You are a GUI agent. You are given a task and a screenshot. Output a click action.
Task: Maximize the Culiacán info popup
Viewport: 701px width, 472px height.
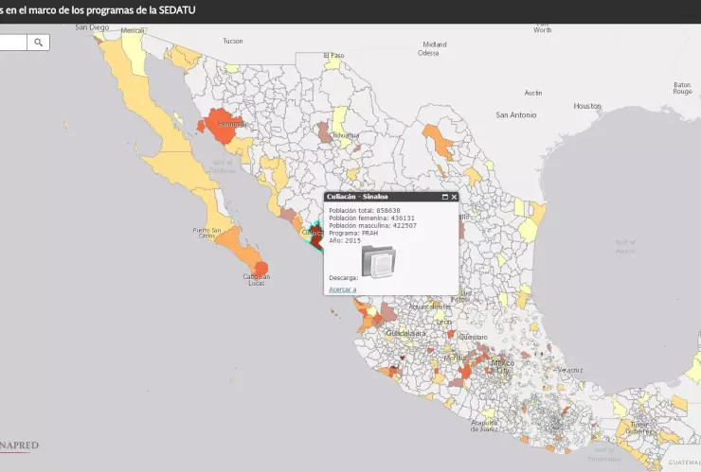point(445,197)
